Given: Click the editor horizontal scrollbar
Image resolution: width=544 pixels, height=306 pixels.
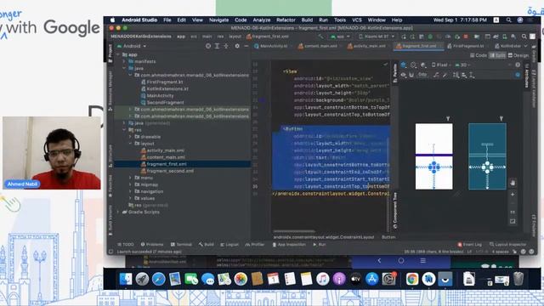Looking at the screenshot, I should 294,231.
